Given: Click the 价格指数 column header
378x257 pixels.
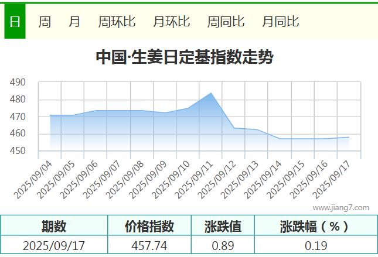Looking at the screenshot, I should tap(149, 226).
